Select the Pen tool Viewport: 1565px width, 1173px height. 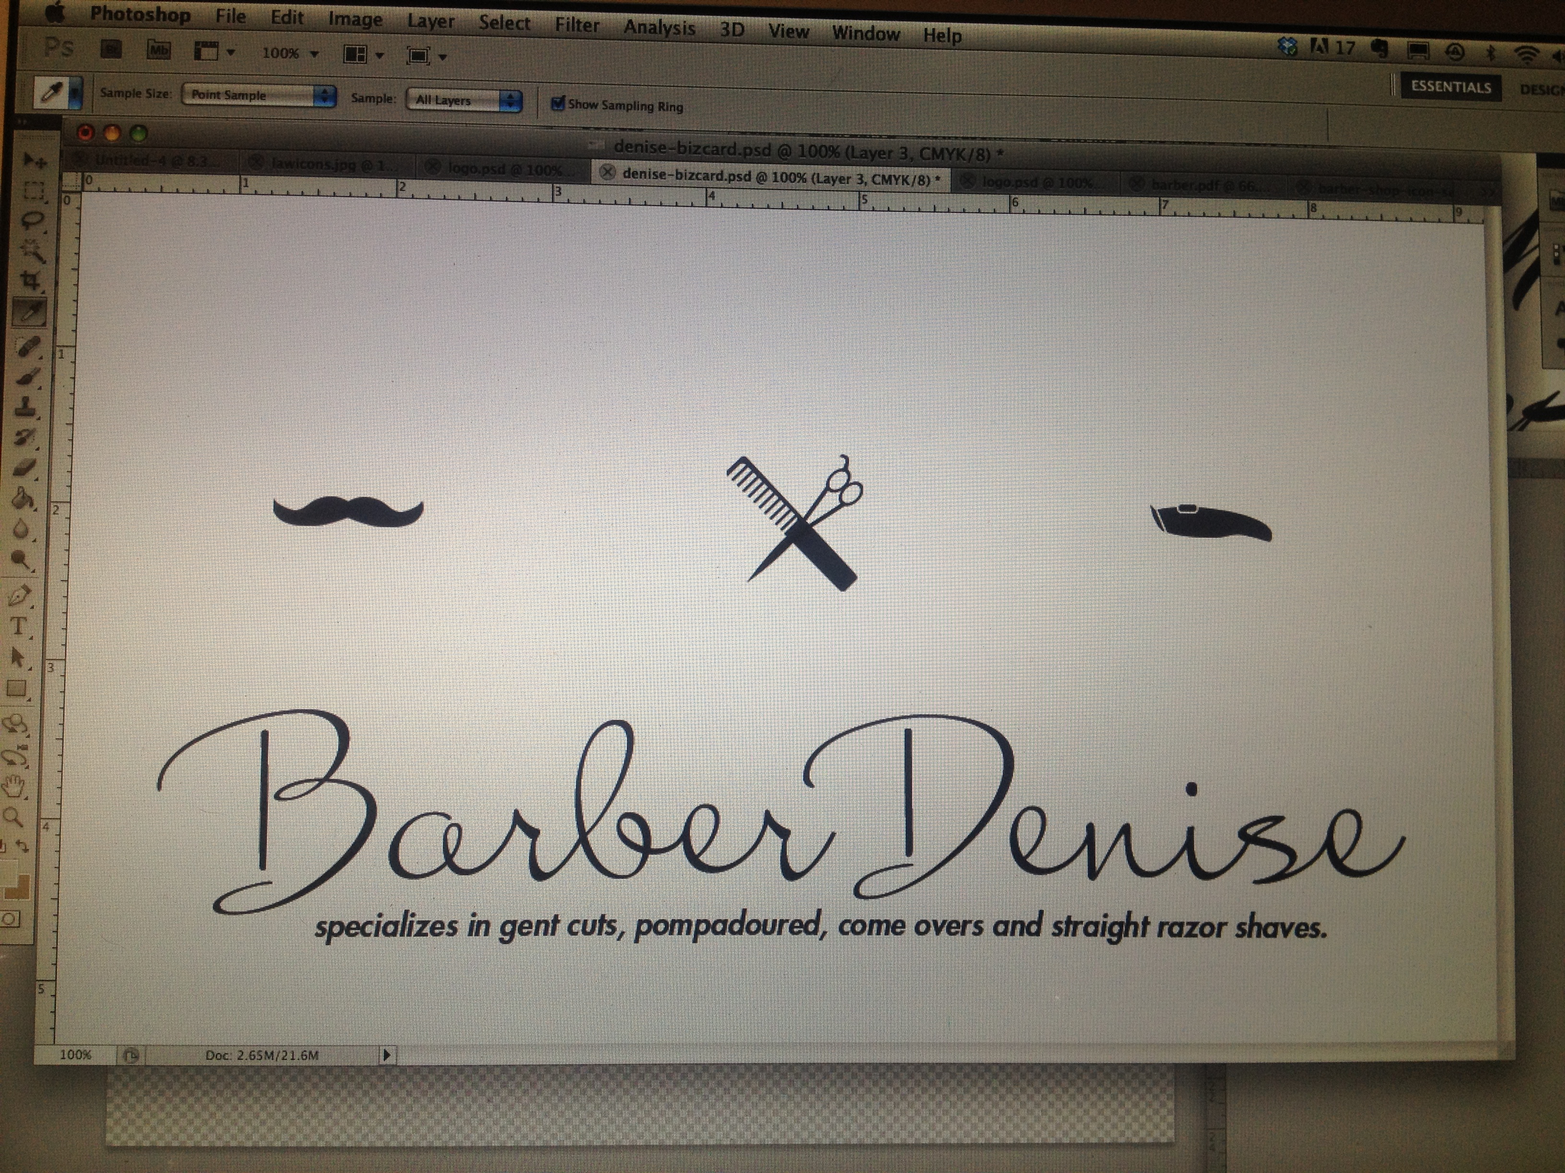coord(21,595)
